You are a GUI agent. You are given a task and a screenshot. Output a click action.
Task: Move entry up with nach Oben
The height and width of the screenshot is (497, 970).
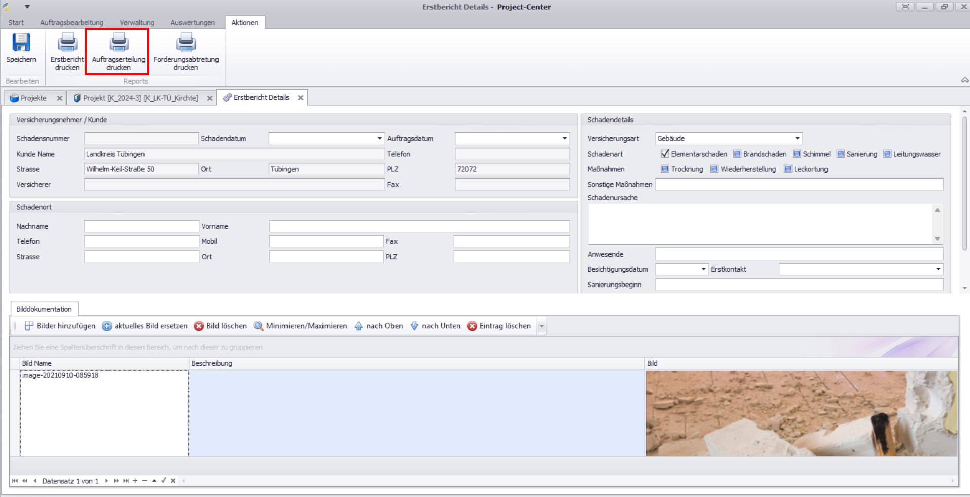pyautogui.click(x=379, y=326)
